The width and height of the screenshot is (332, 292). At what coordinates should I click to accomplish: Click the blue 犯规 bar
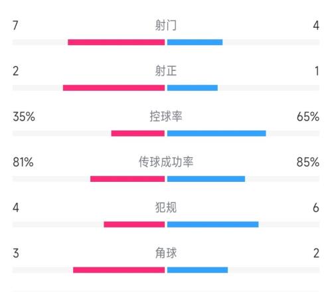(213, 224)
